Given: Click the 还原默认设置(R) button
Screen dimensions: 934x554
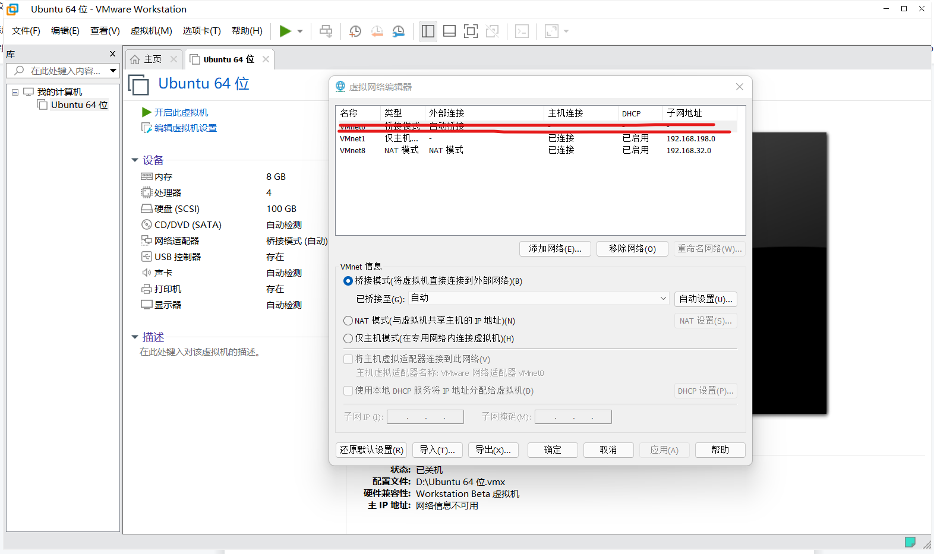Looking at the screenshot, I should (x=371, y=450).
